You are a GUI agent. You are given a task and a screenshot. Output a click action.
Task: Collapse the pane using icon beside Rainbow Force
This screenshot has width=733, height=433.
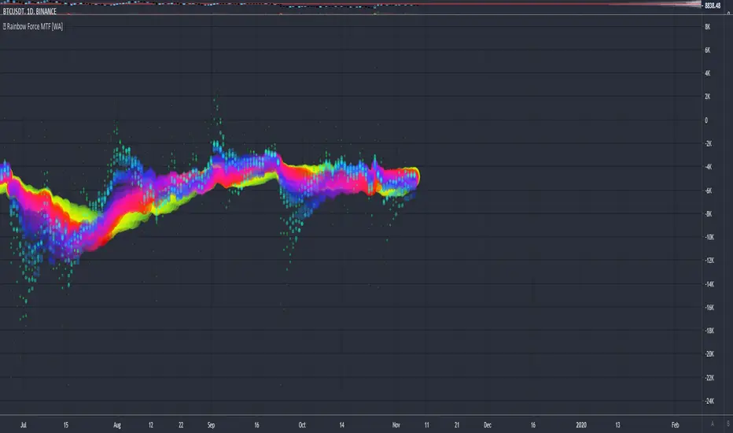(4, 27)
